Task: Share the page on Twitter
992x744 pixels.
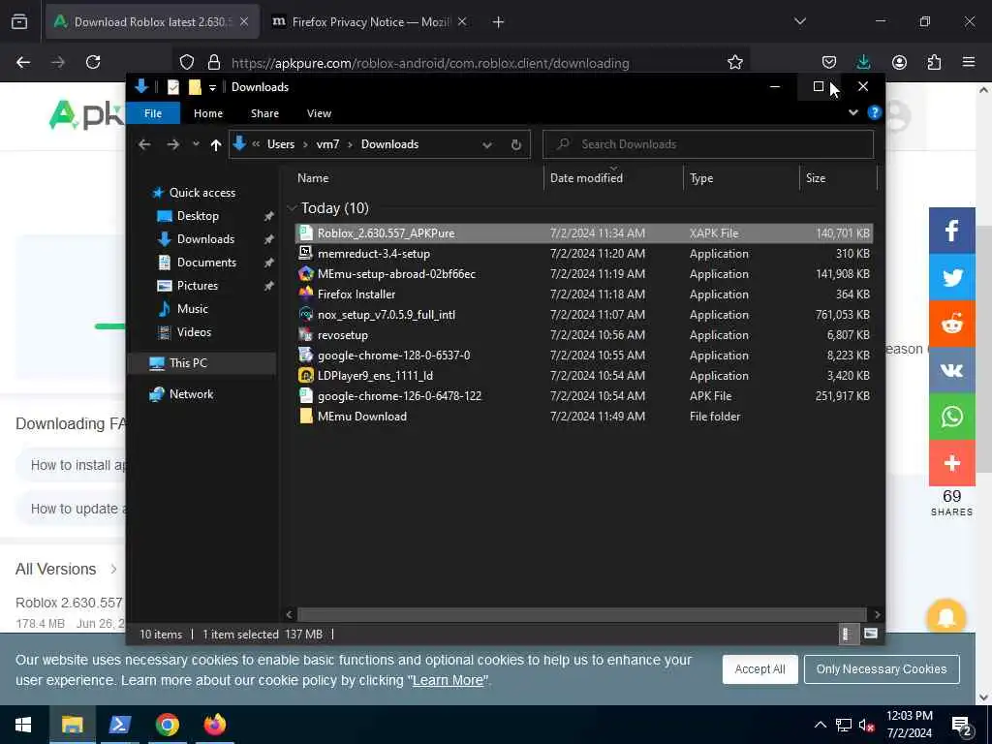Action: coord(951,277)
